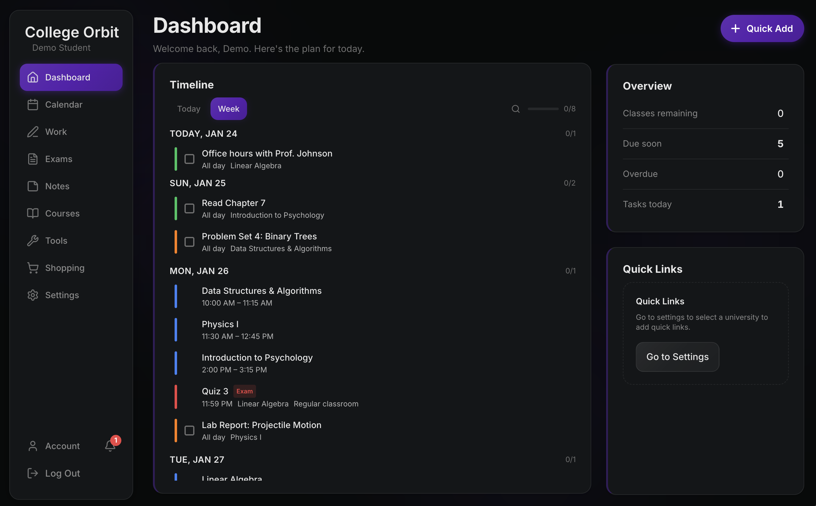Screen dimensions: 816x506
Task: Click the Quick Add button
Action: [x=762, y=28]
